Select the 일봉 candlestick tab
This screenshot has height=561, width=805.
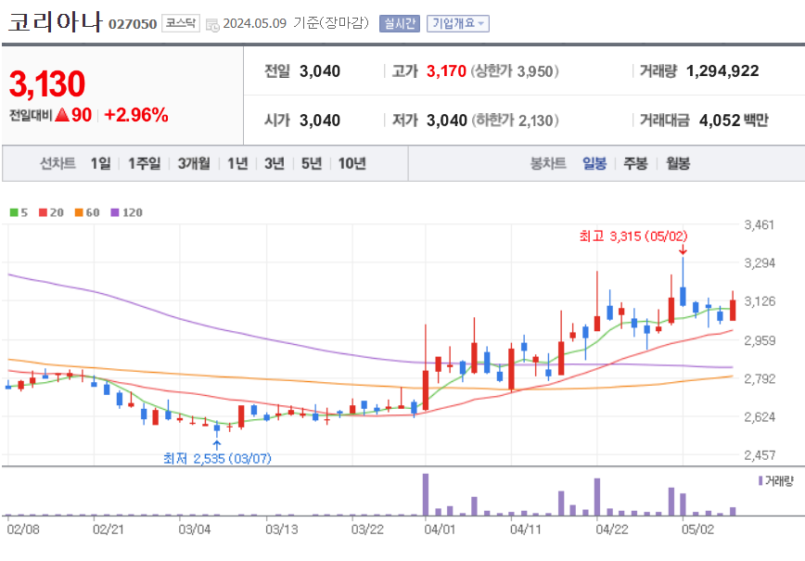point(594,164)
